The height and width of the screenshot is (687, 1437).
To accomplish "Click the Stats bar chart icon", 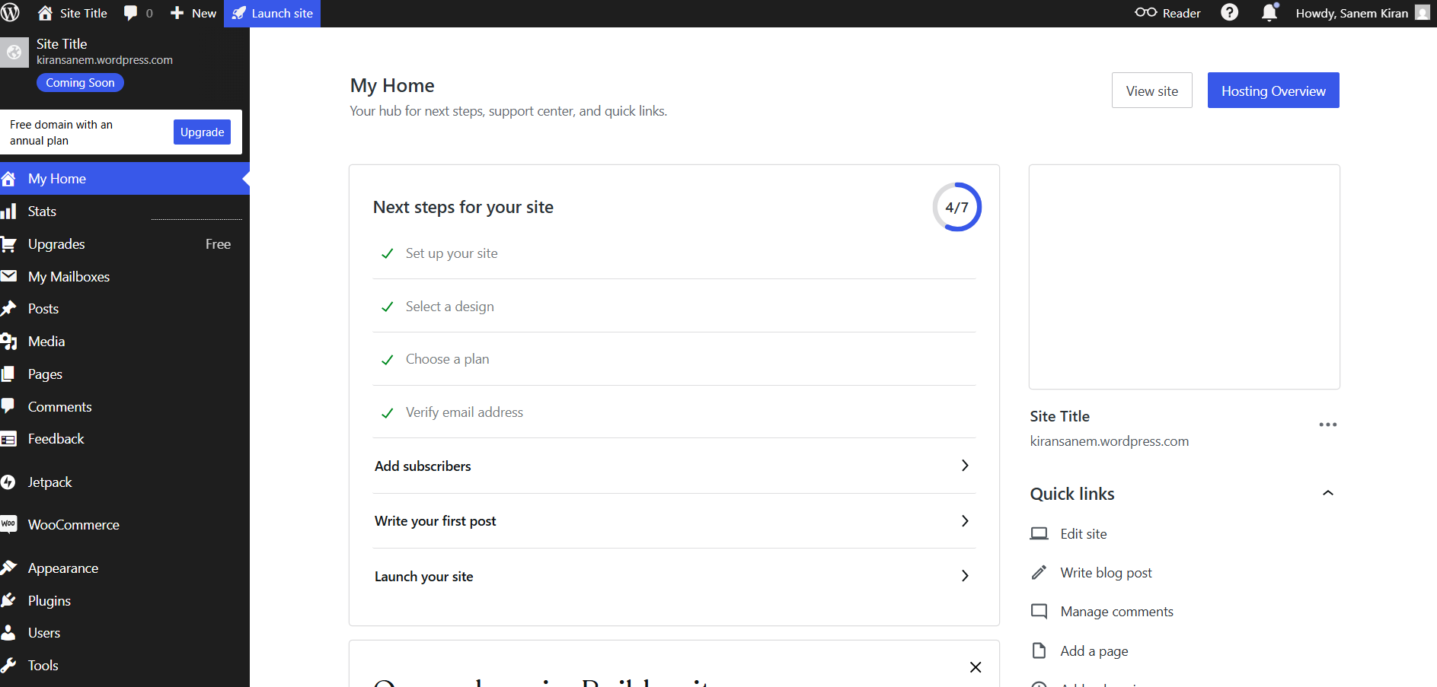I will coord(9,211).
